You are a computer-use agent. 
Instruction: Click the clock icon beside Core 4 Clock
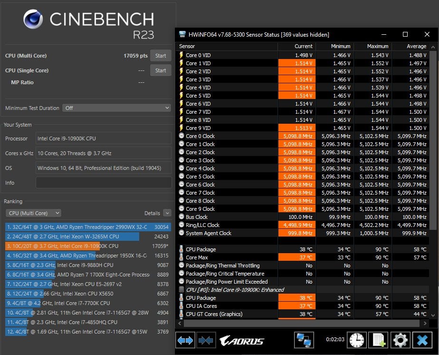tap(181, 168)
